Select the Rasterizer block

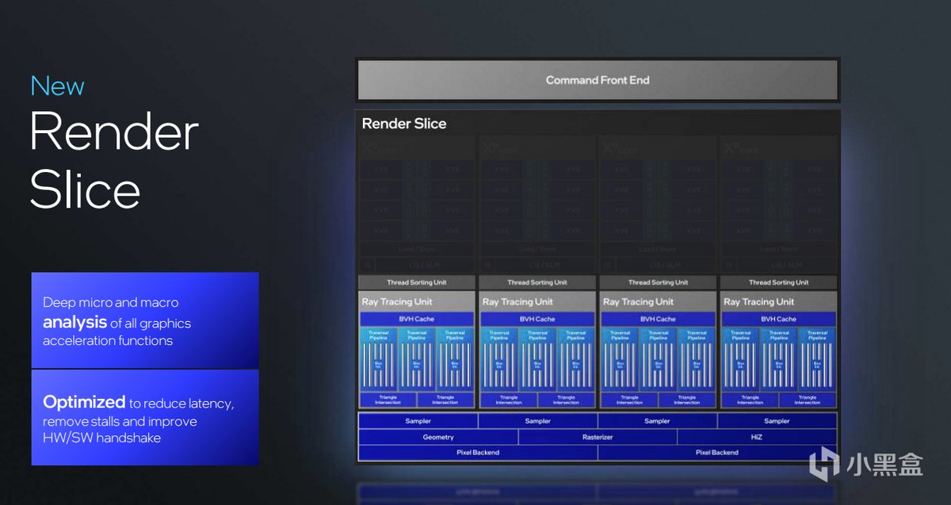tap(598, 437)
